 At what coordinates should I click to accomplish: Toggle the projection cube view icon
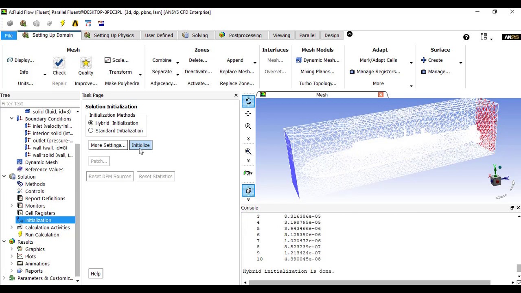248,190
